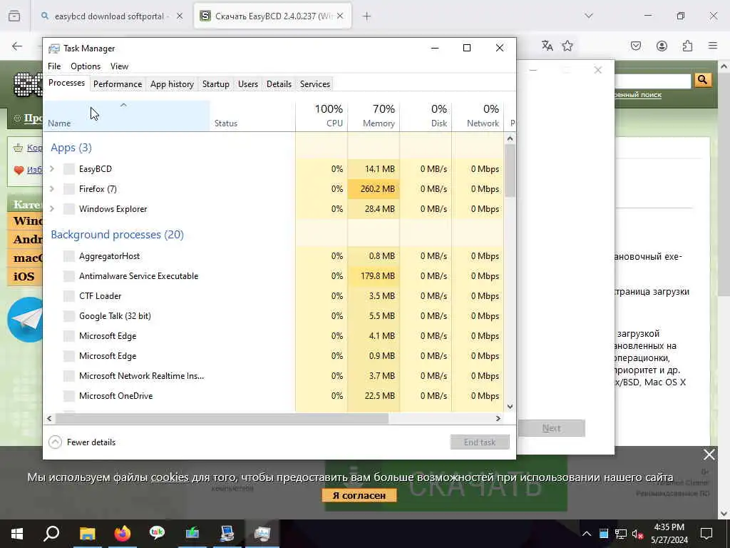Click the CTF Loader process icon

click(69, 296)
